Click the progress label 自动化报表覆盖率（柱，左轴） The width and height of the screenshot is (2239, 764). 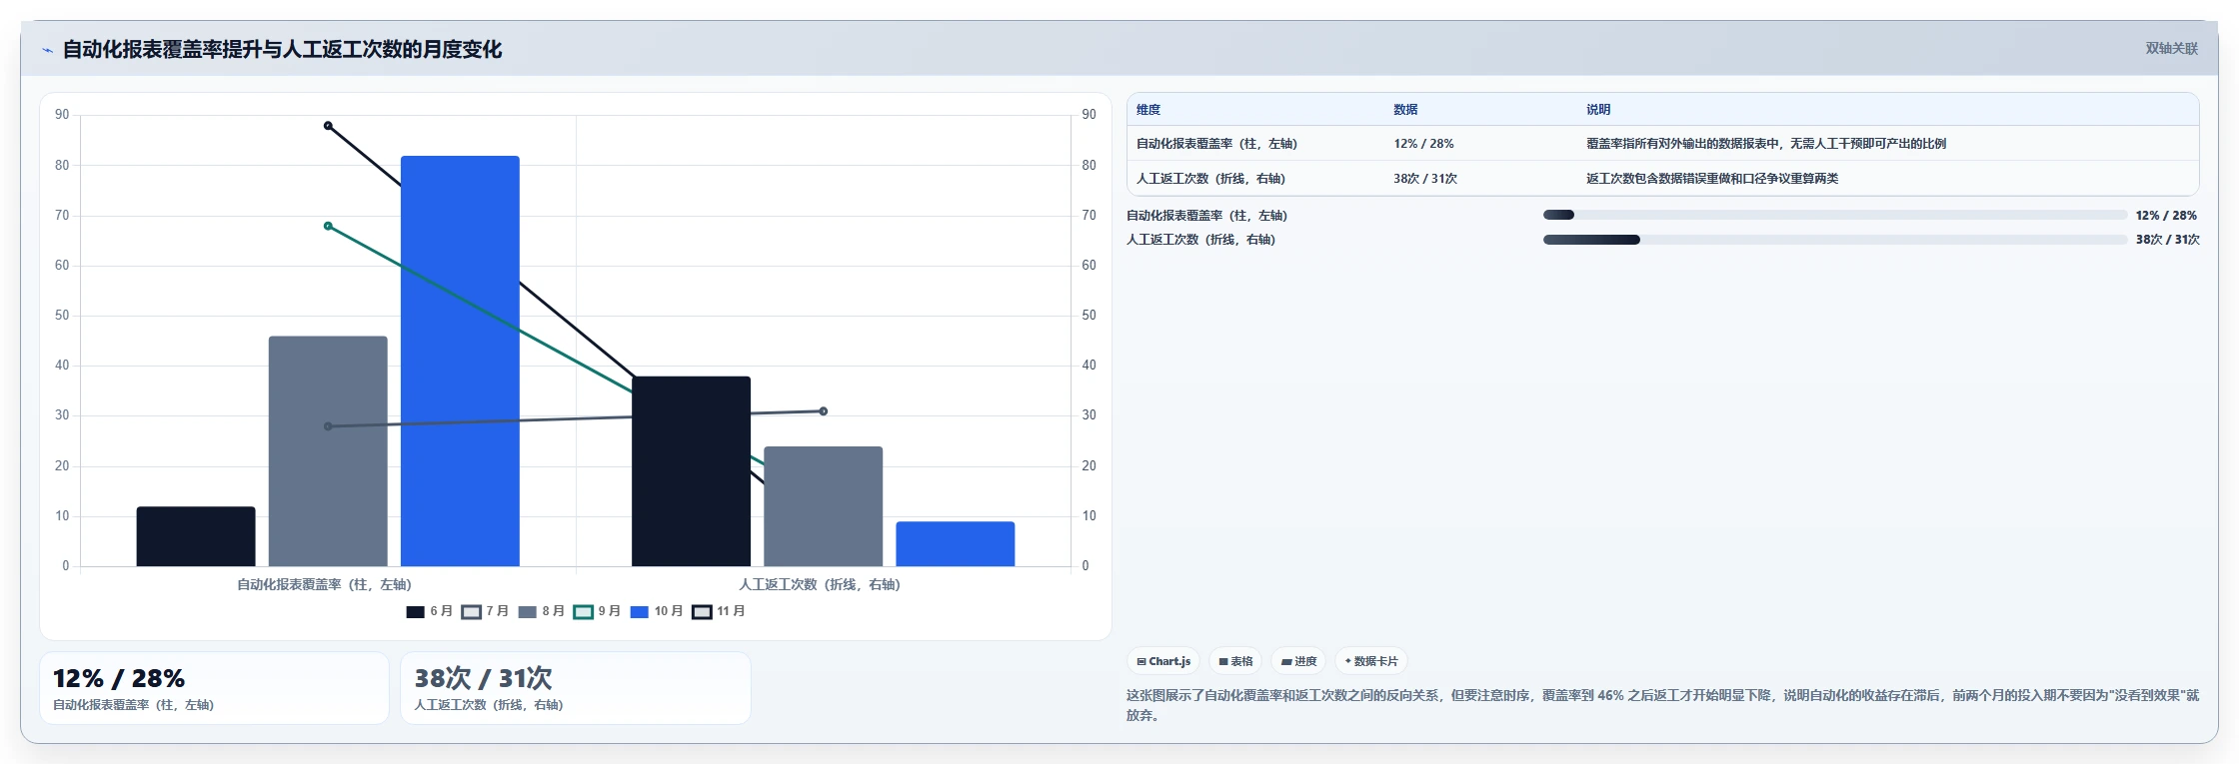click(1206, 216)
